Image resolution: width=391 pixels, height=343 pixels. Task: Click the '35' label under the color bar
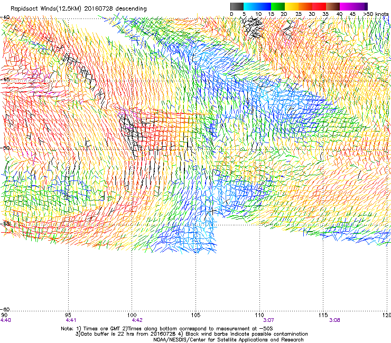pyautogui.click(x=325, y=14)
